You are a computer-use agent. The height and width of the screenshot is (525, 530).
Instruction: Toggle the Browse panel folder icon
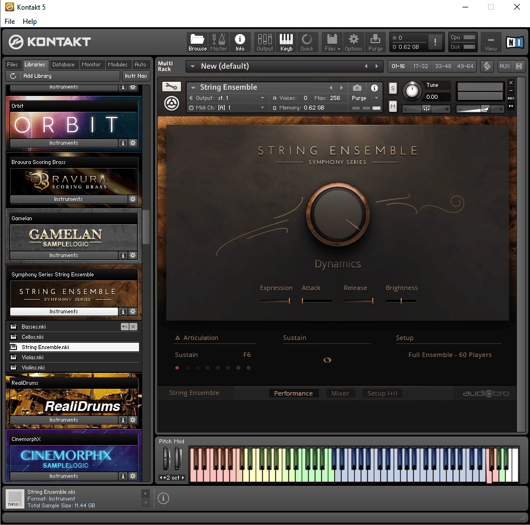[197, 42]
